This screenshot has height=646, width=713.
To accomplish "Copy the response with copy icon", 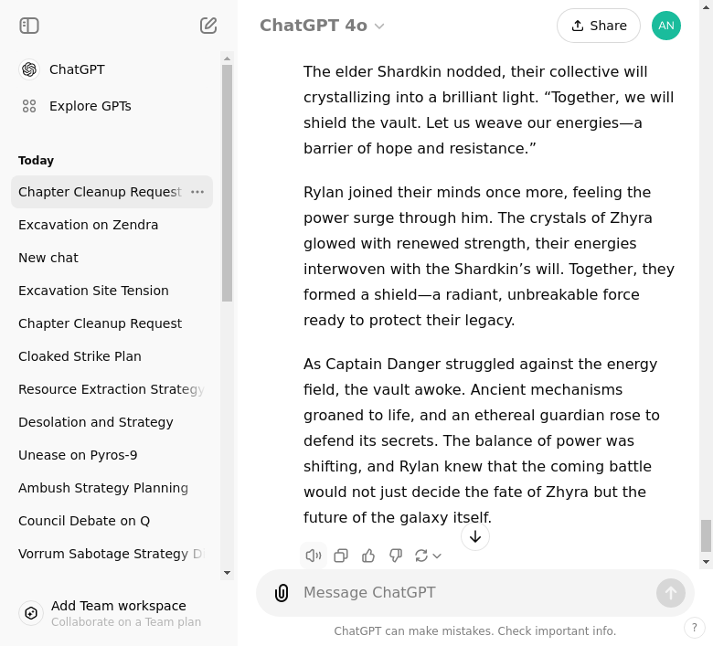I will pyautogui.click(x=341, y=556).
